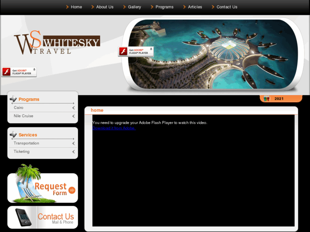The image size is (310, 232).
Task: Click Contact Us in the top navigation
Action: click(x=227, y=7)
